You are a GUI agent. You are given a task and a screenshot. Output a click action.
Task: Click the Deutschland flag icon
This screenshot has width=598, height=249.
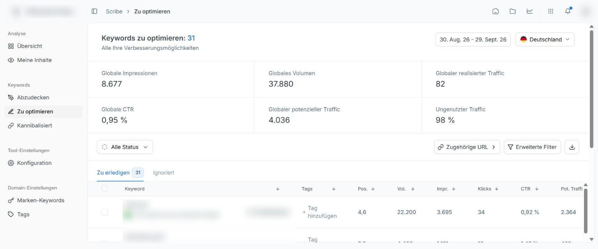click(524, 39)
